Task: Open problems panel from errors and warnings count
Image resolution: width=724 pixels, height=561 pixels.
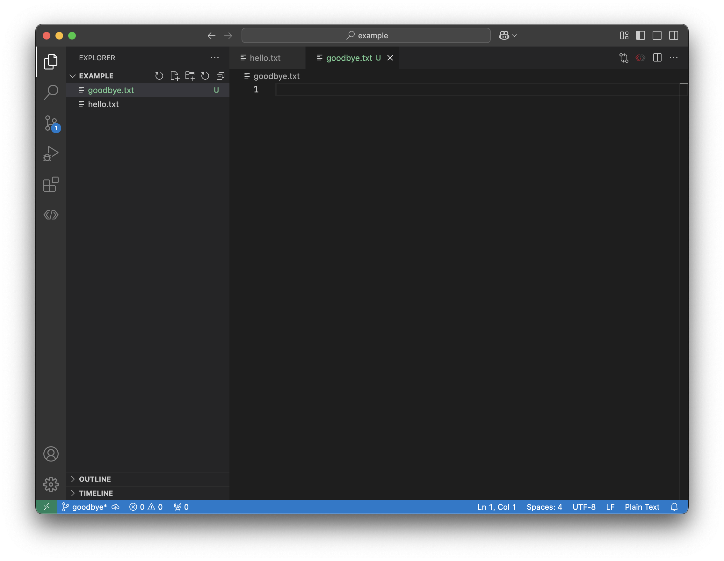Action: [146, 507]
